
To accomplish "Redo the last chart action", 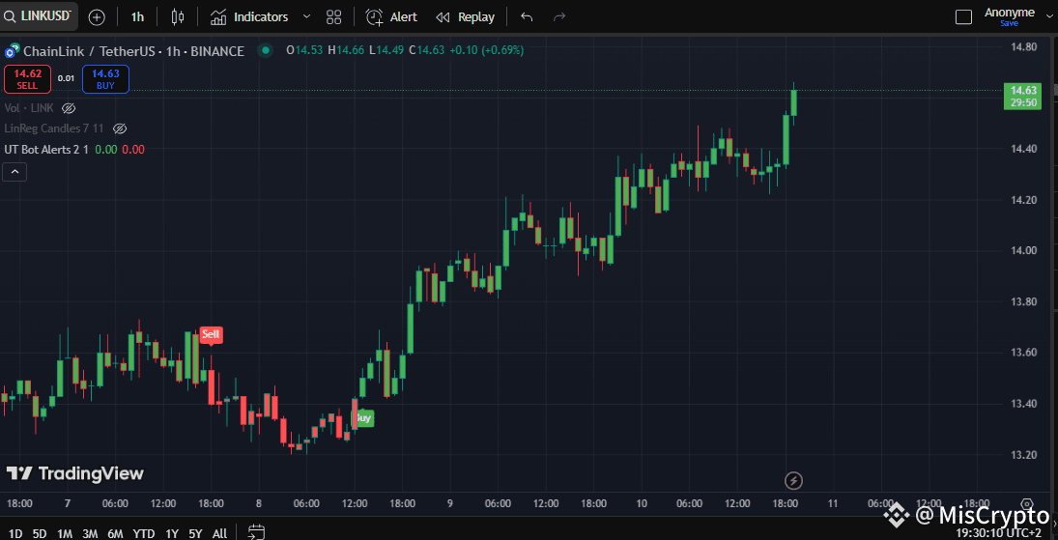I will (x=558, y=16).
